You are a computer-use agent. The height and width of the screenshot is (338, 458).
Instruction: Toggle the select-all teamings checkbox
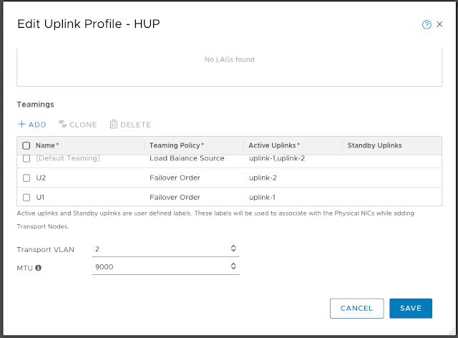[x=26, y=145]
